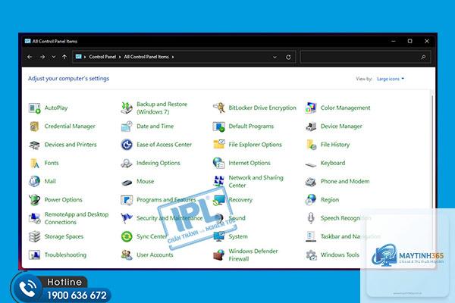Click the Mail icon
This screenshot has width=455, height=303.
click(x=34, y=181)
